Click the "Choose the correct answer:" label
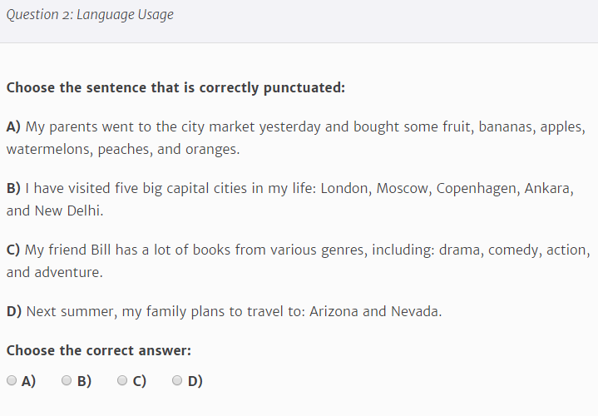 coord(99,350)
